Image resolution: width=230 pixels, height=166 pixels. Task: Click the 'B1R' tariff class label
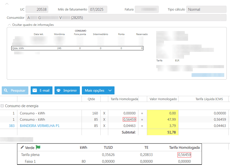(177, 61)
